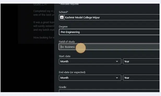161x96 pixels.
Task: Click the Kashmir Model College school logo icon
Action: (62, 17)
